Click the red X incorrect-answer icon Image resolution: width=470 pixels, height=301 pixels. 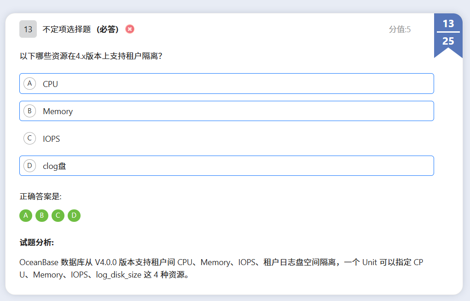click(130, 29)
